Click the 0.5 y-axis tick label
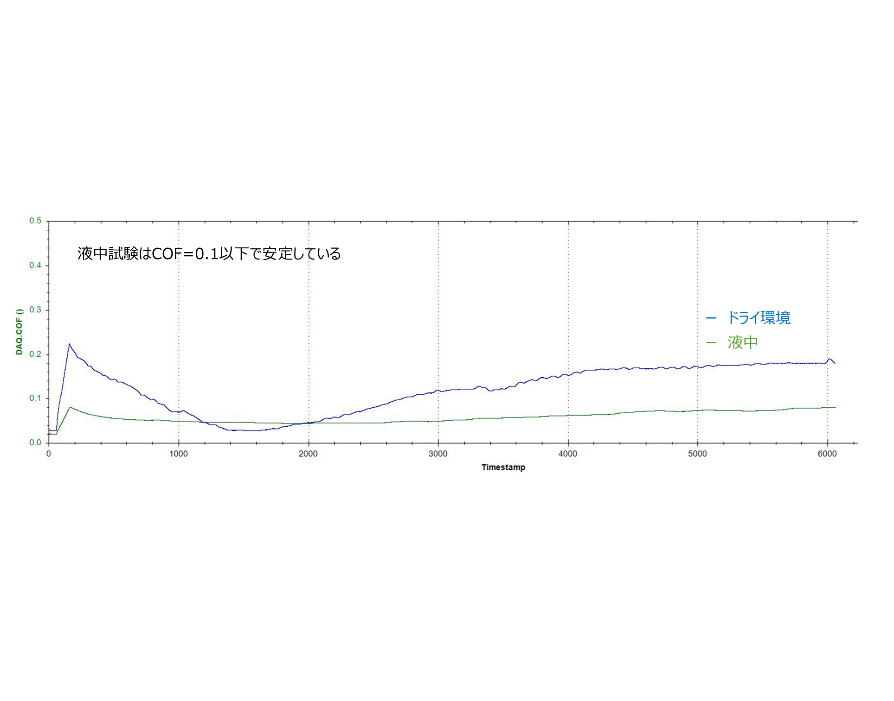 pos(35,221)
